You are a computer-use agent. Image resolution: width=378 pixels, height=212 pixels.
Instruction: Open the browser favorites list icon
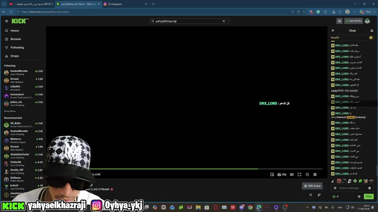(340, 12)
